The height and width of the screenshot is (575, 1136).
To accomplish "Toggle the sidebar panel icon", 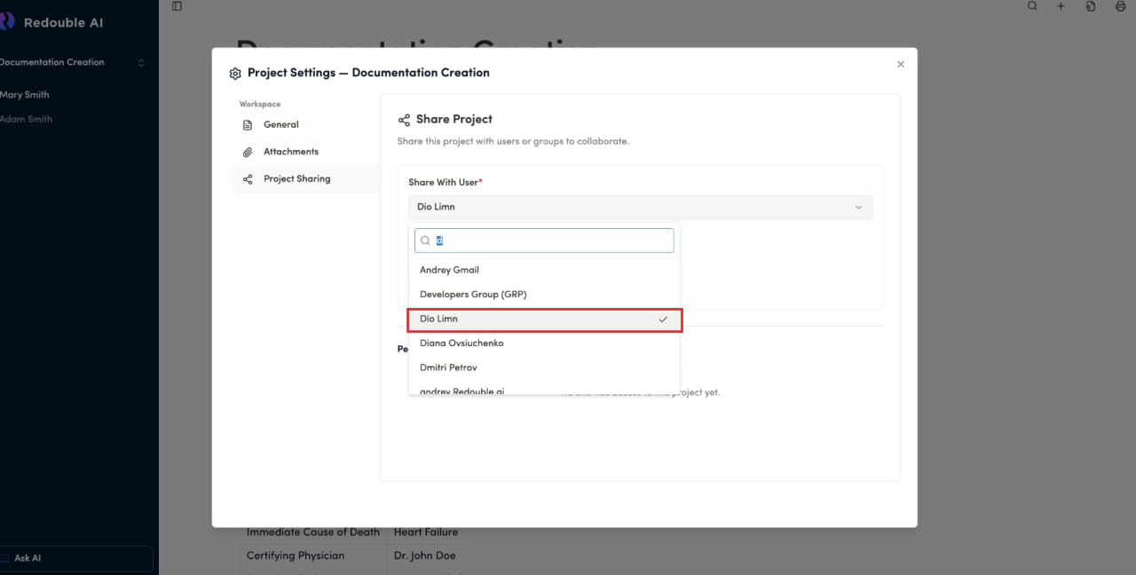I will click(x=177, y=6).
